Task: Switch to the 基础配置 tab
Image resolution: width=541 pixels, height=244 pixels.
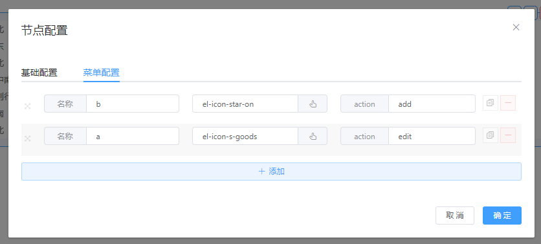Action: [39, 73]
